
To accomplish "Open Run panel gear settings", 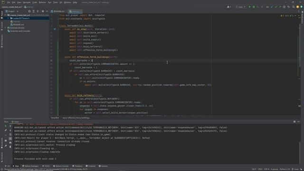I will 294,122.
